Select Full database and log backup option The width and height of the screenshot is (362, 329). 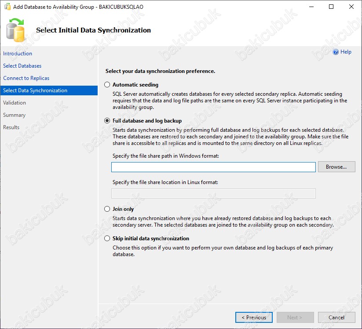107,121
